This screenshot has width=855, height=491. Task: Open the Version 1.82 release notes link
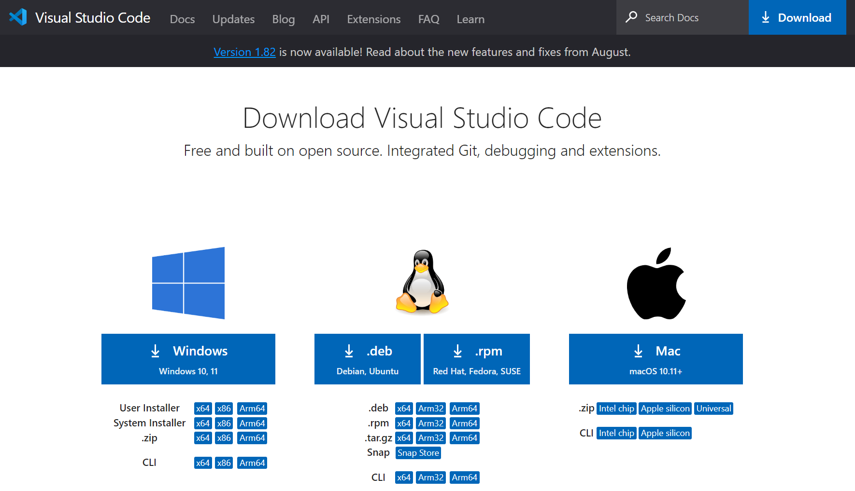point(244,52)
